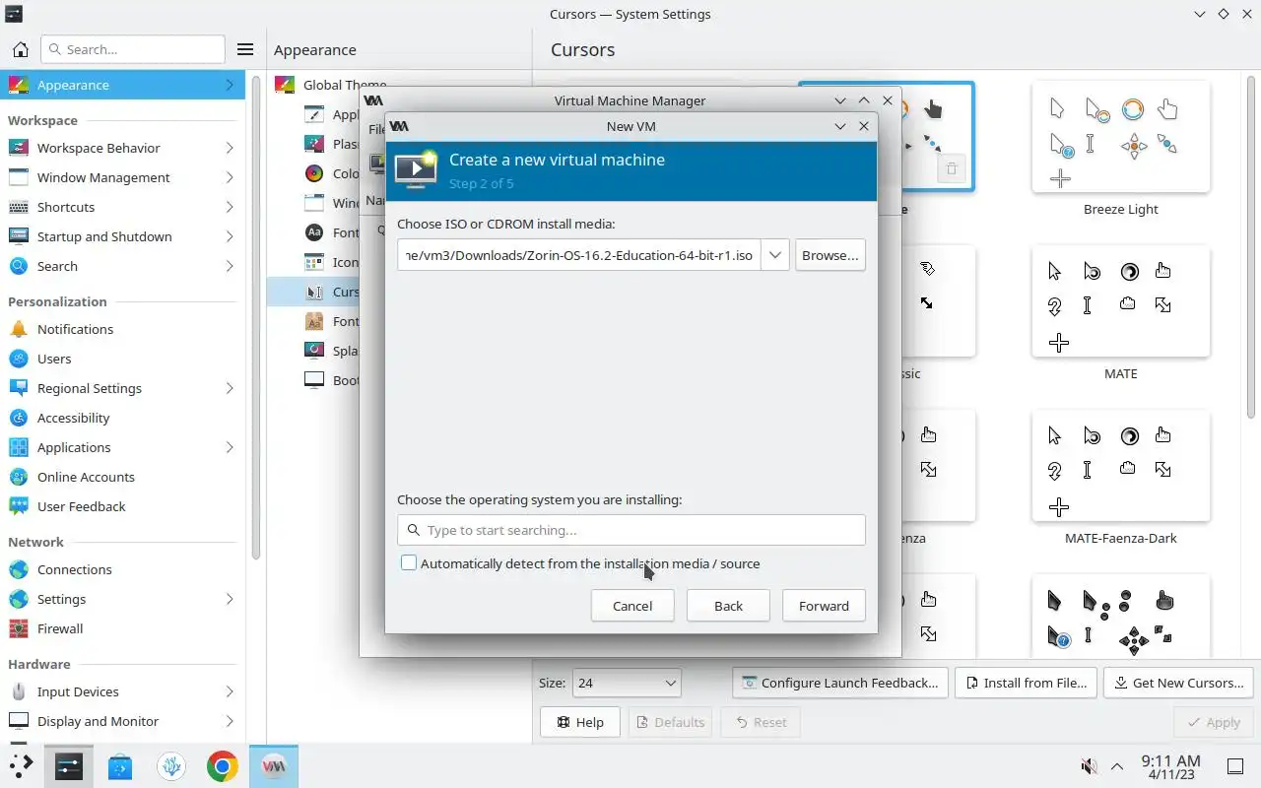Click the Firewall brick icon
The height and width of the screenshot is (788, 1261).
19,628
